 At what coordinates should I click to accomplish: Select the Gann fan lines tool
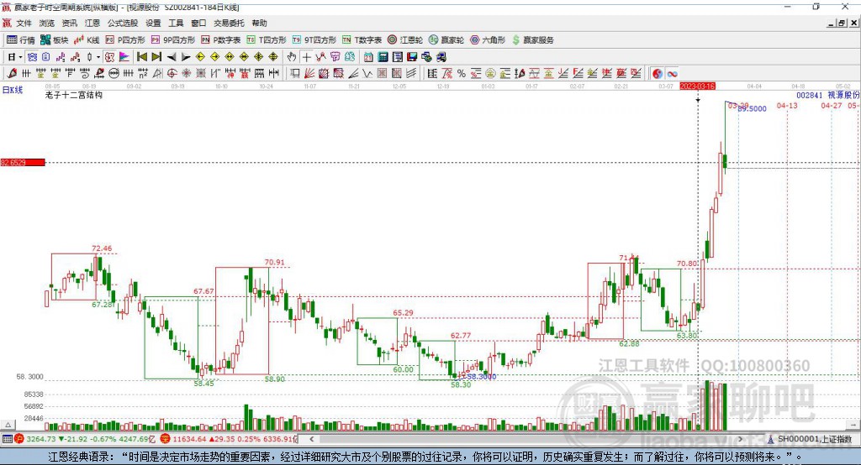coord(309,74)
